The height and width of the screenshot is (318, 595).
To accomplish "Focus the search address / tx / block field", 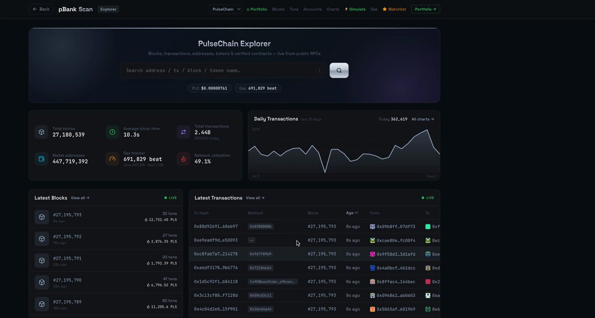I will [223, 70].
